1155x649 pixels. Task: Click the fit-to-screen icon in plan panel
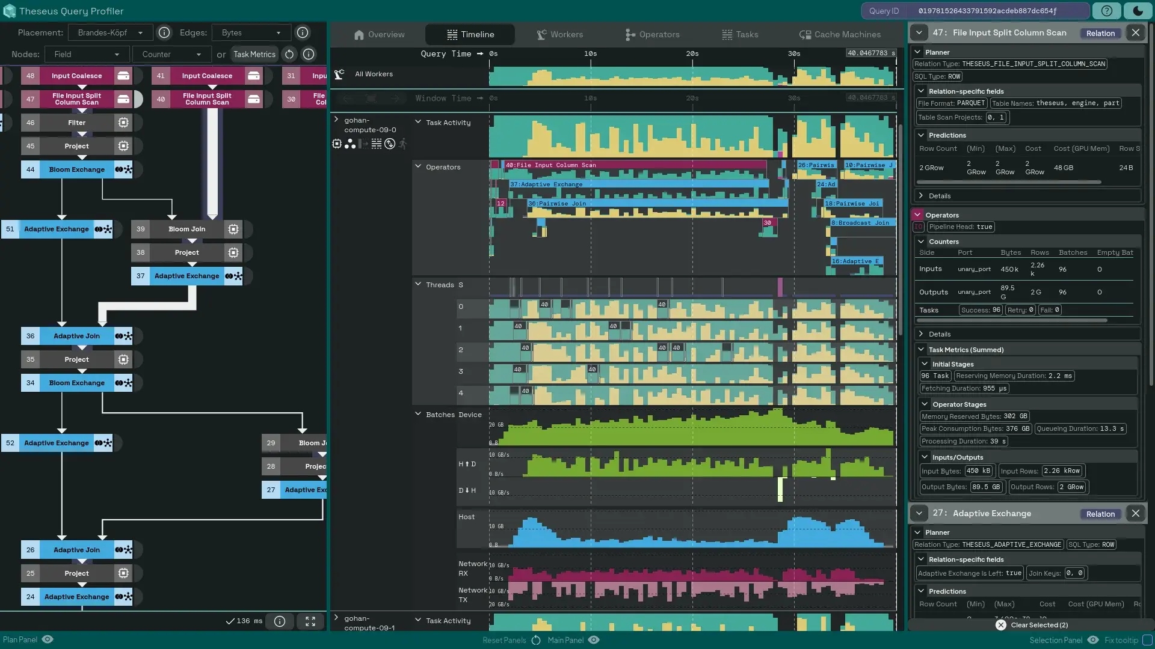coord(310,621)
